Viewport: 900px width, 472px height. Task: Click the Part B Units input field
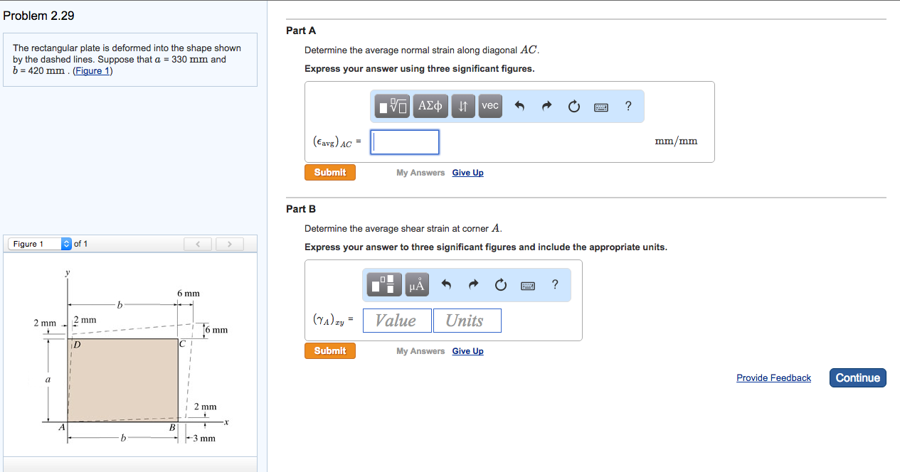(467, 321)
